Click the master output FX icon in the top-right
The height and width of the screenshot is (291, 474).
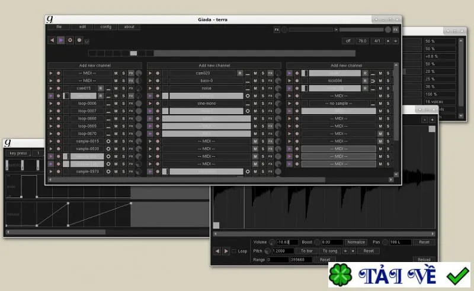[x=395, y=30]
